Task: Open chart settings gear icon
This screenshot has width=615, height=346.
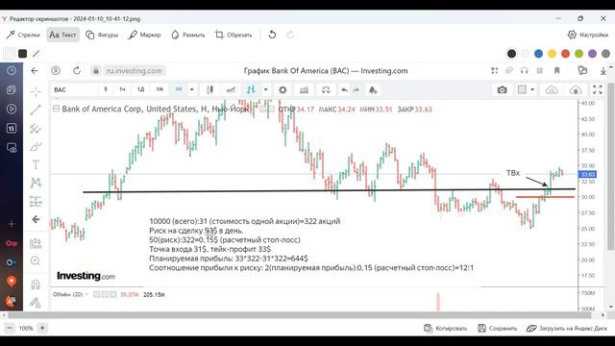Action: (x=283, y=89)
